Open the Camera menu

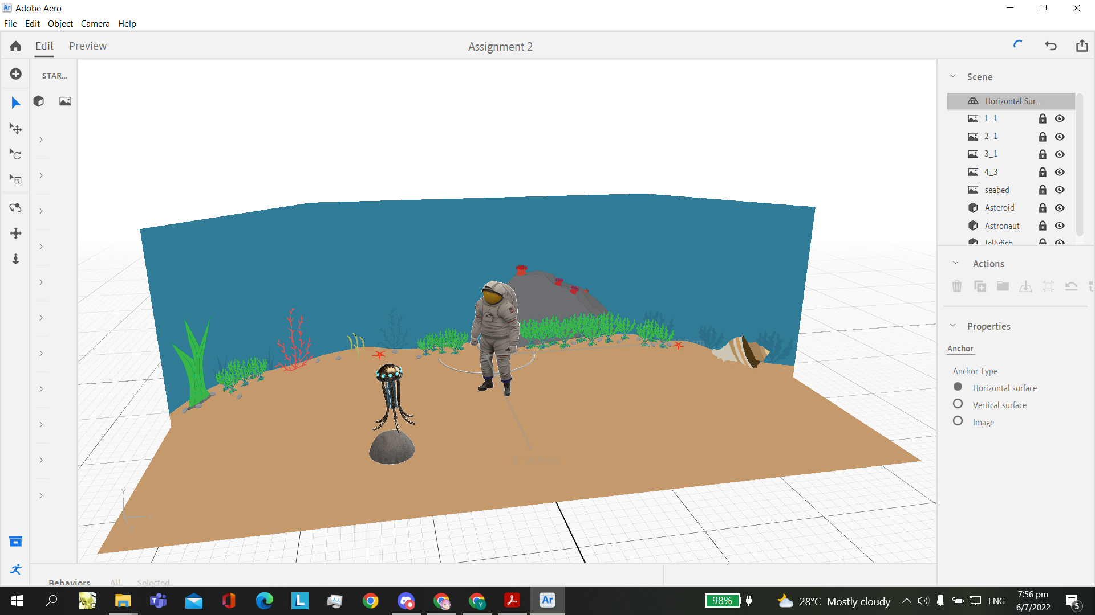click(x=95, y=24)
